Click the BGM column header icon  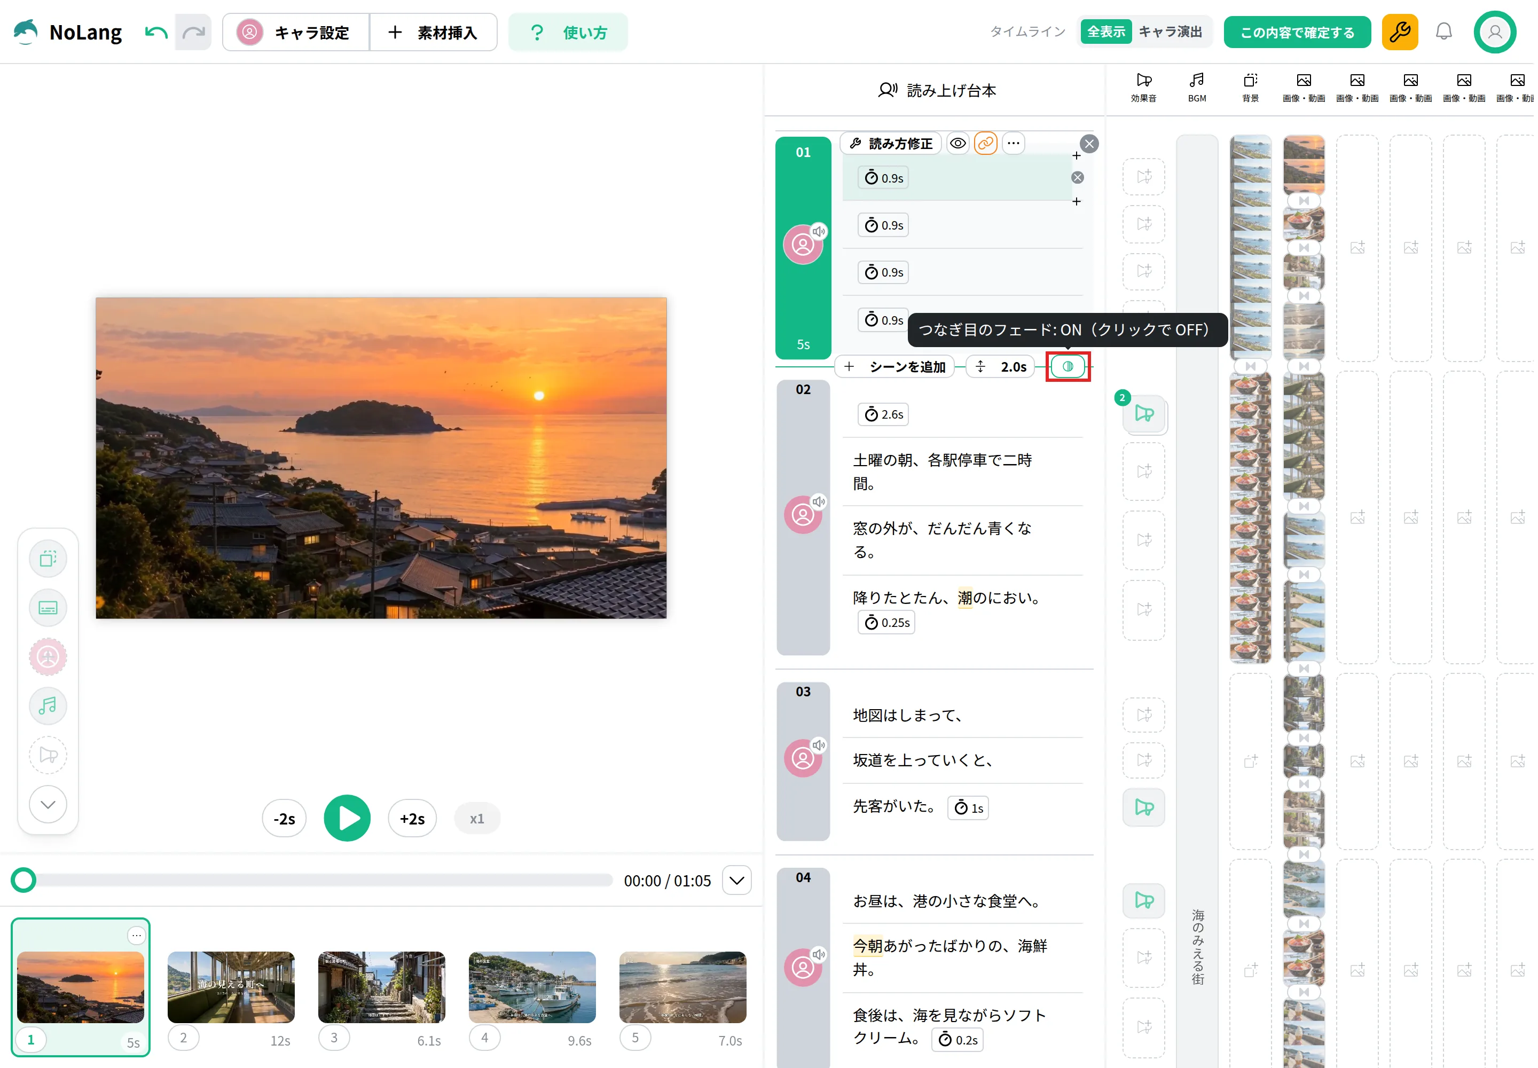tap(1197, 80)
